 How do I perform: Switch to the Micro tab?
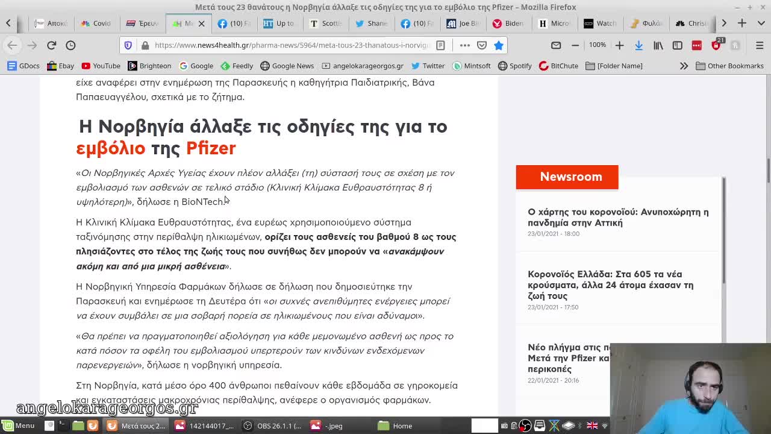(554, 23)
